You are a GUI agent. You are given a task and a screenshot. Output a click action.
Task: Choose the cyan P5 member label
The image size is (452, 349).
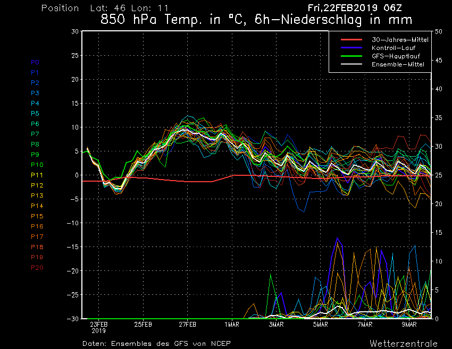(x=35, y=114)
